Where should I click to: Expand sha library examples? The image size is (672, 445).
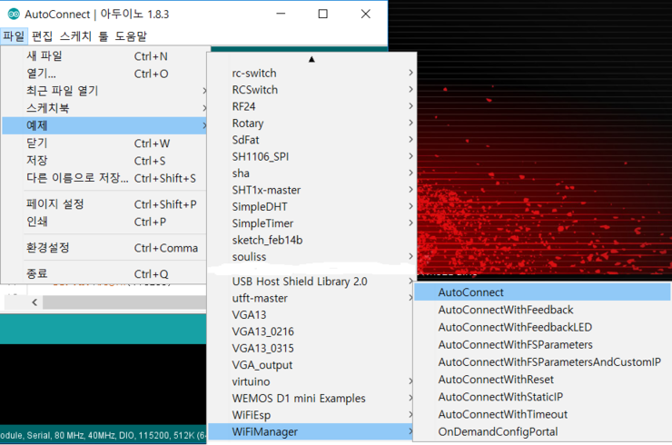pos(311,173)
